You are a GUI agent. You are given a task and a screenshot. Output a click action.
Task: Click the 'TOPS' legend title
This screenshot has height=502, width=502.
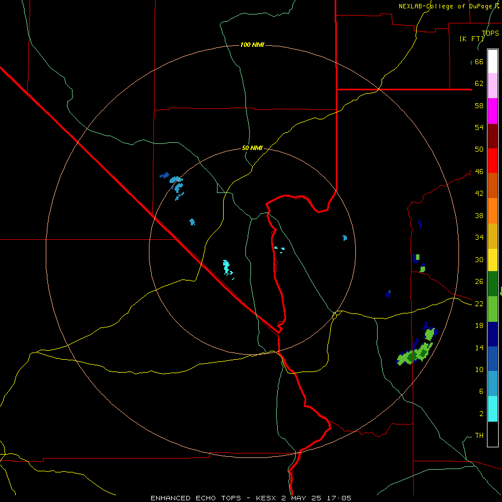[x=490, y=33]
